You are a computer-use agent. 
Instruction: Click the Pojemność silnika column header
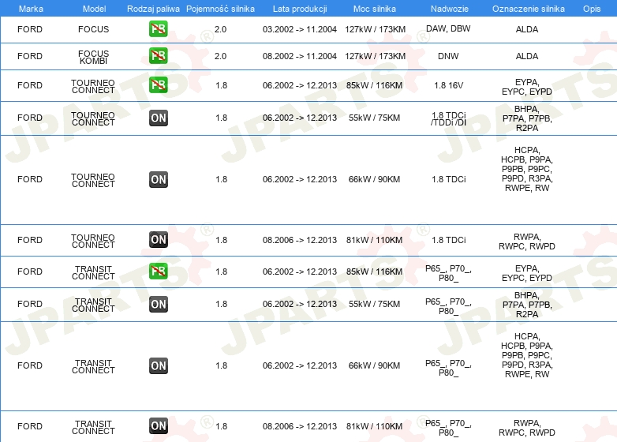tap(220, 9)
